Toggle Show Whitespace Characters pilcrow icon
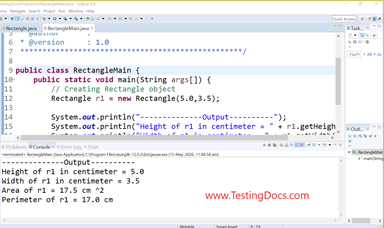Image resolution: width=384 pixels, height=228 pixels. 37,18
